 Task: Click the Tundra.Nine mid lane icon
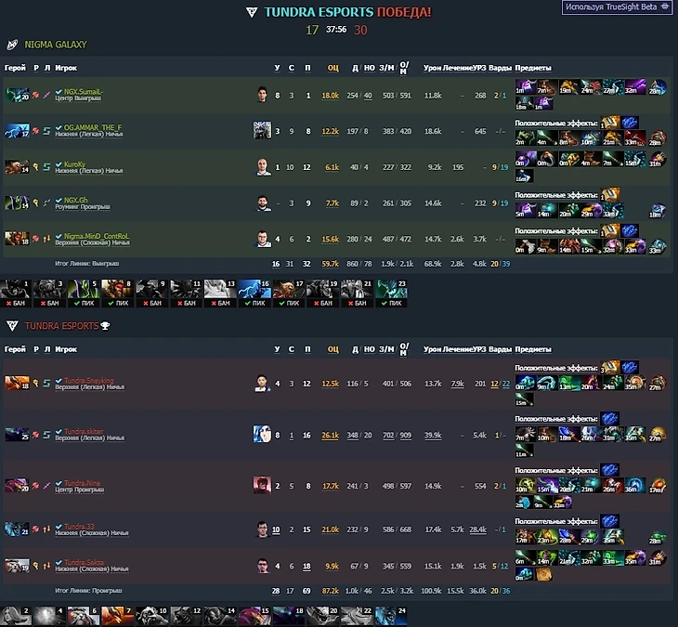click(x=46, y=486)
